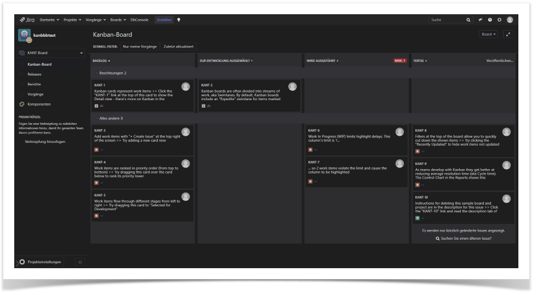Viewport: 537px width, 295px height.
Task: Open the Board dropdown at top right
Action: click(x=488, y=34)
